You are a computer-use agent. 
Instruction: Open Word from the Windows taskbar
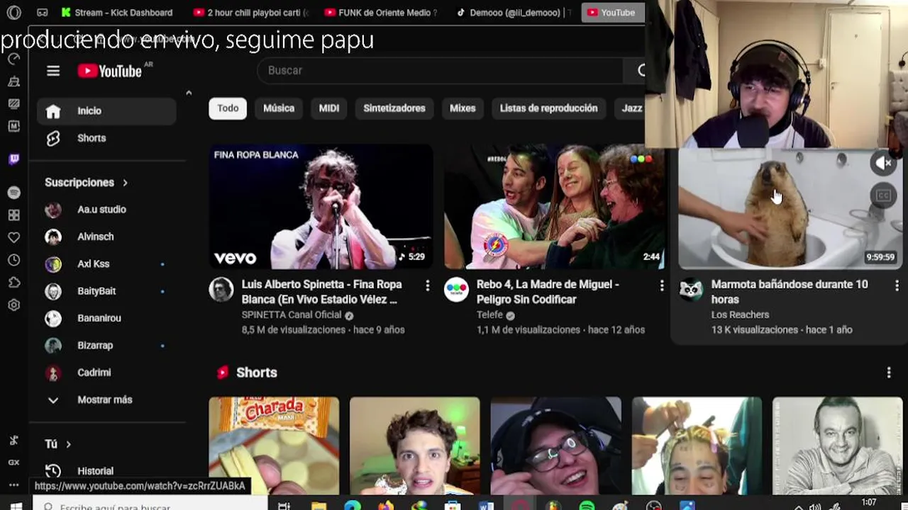click(x=486, y=506)
